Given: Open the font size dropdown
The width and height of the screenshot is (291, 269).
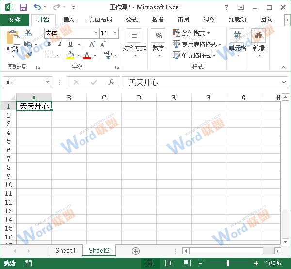Looking at the screenshot, I should 115,33.
